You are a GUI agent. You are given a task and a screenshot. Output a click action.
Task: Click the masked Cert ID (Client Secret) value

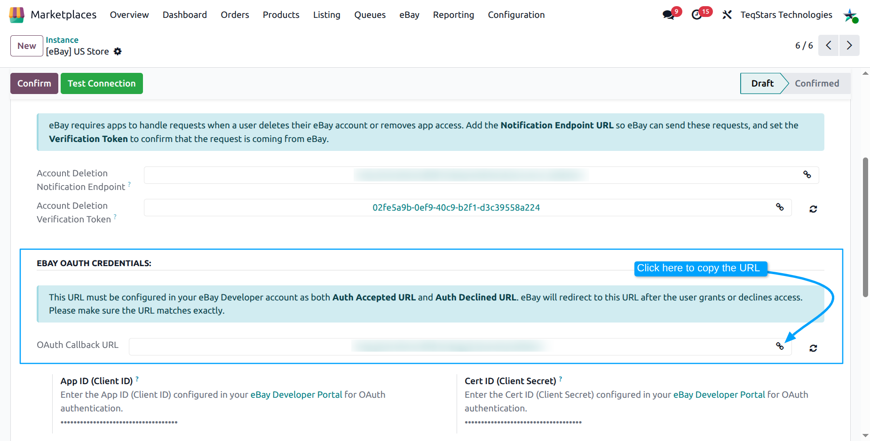point(523,422)
